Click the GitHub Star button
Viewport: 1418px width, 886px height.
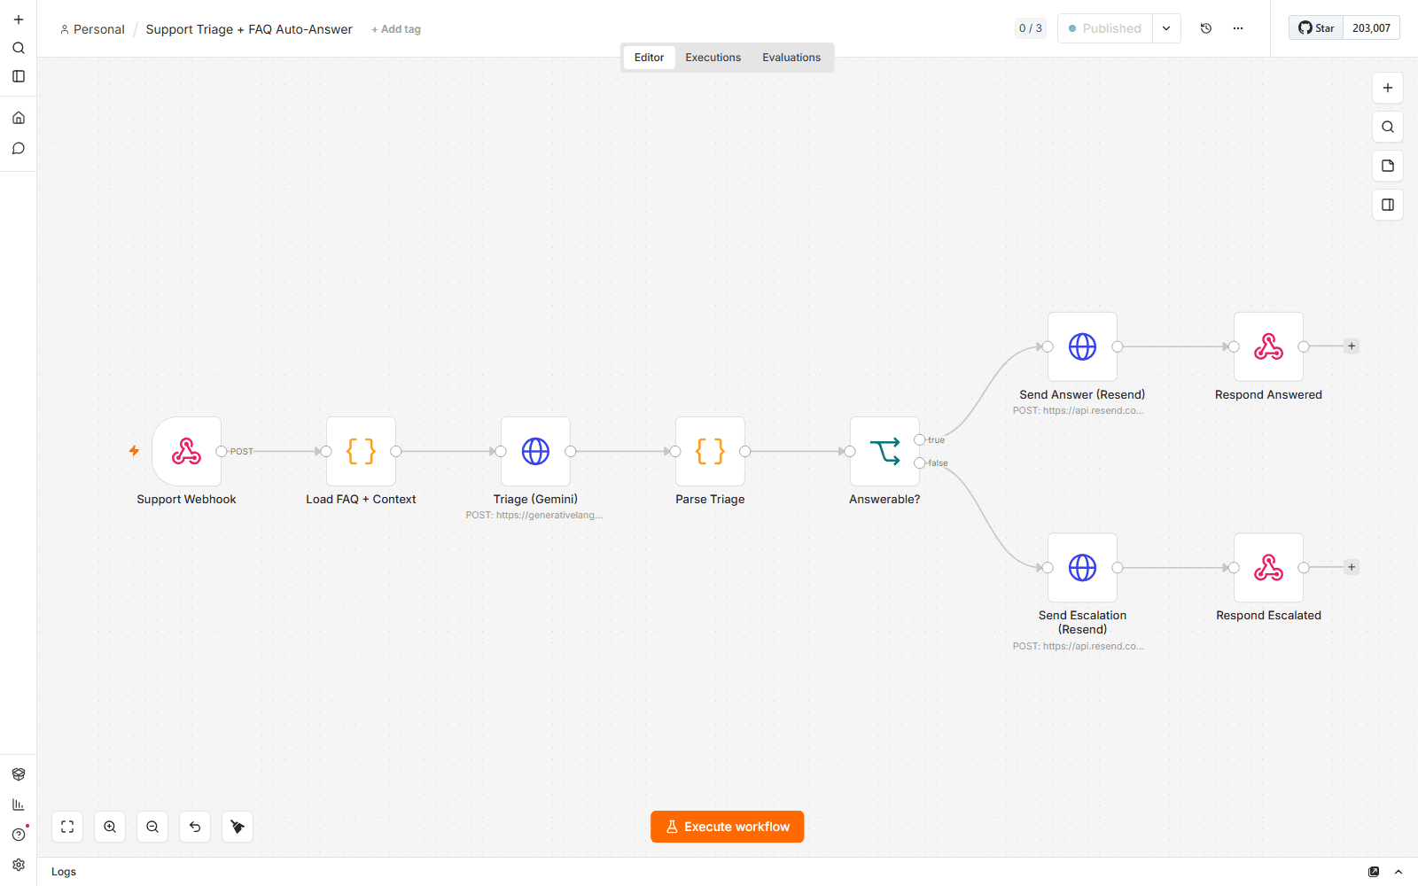(x=1316, y=28)
